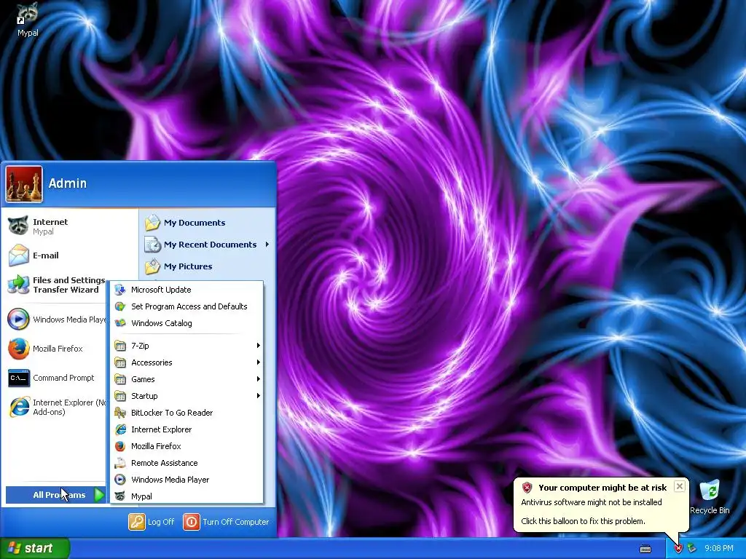Open BitLocker To Go Reader keys icon

point(120,413)
